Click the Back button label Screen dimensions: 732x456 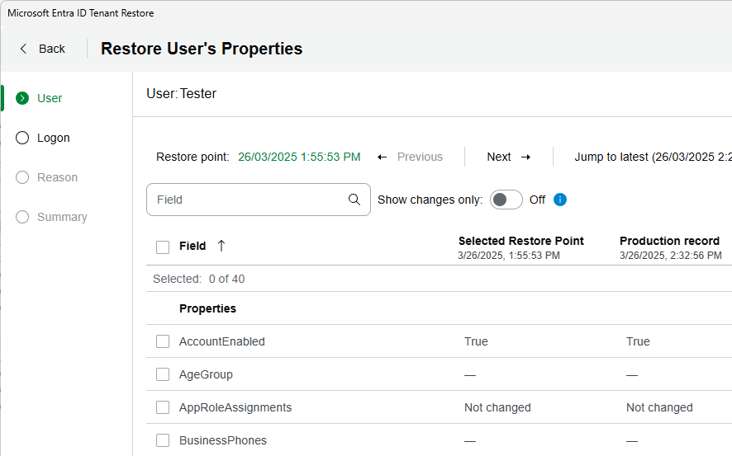click(x=52, y=49)
